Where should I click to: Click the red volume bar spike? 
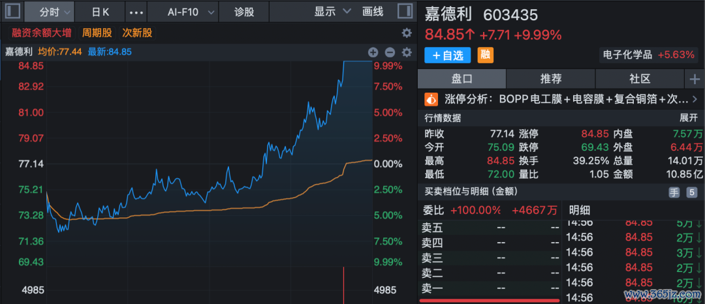pyautogui.click(x=345, y=285)
